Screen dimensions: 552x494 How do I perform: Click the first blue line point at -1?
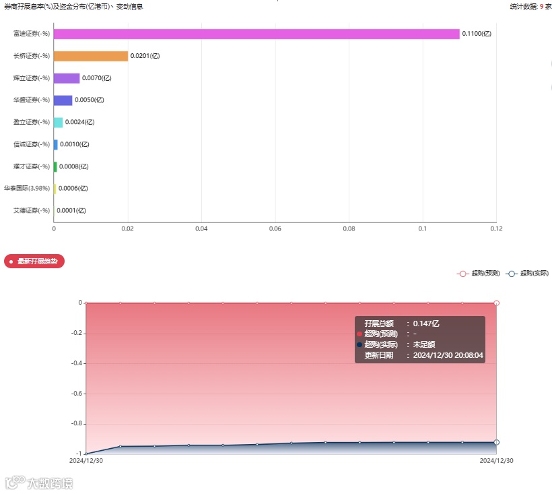click(x=86, y=454)
